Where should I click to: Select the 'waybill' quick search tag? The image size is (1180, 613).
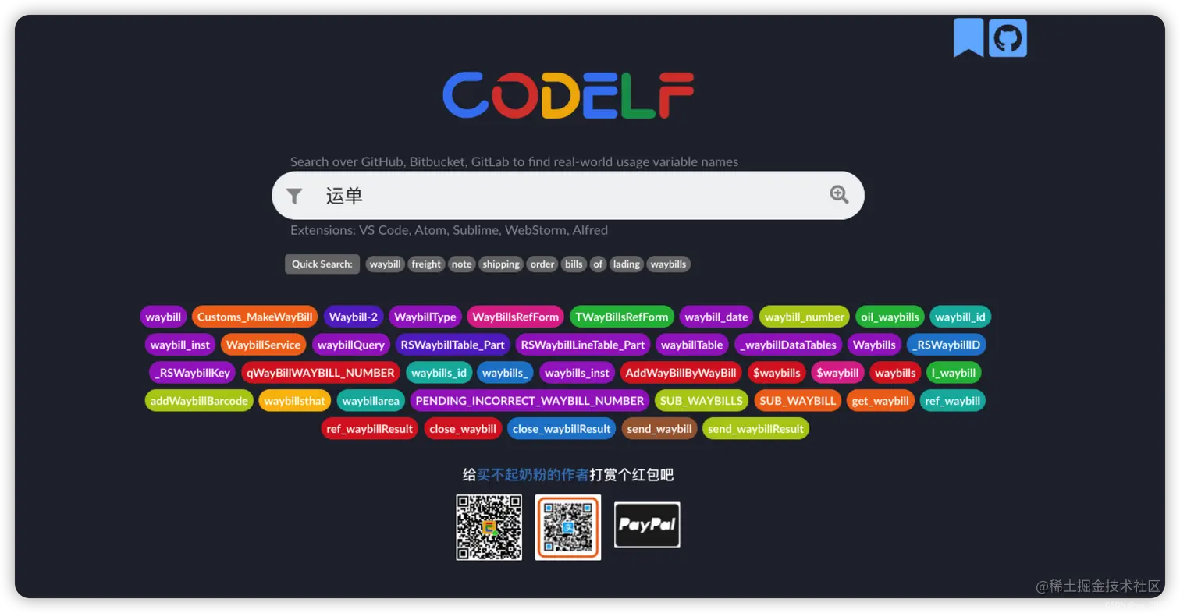[x=385, y=264]
